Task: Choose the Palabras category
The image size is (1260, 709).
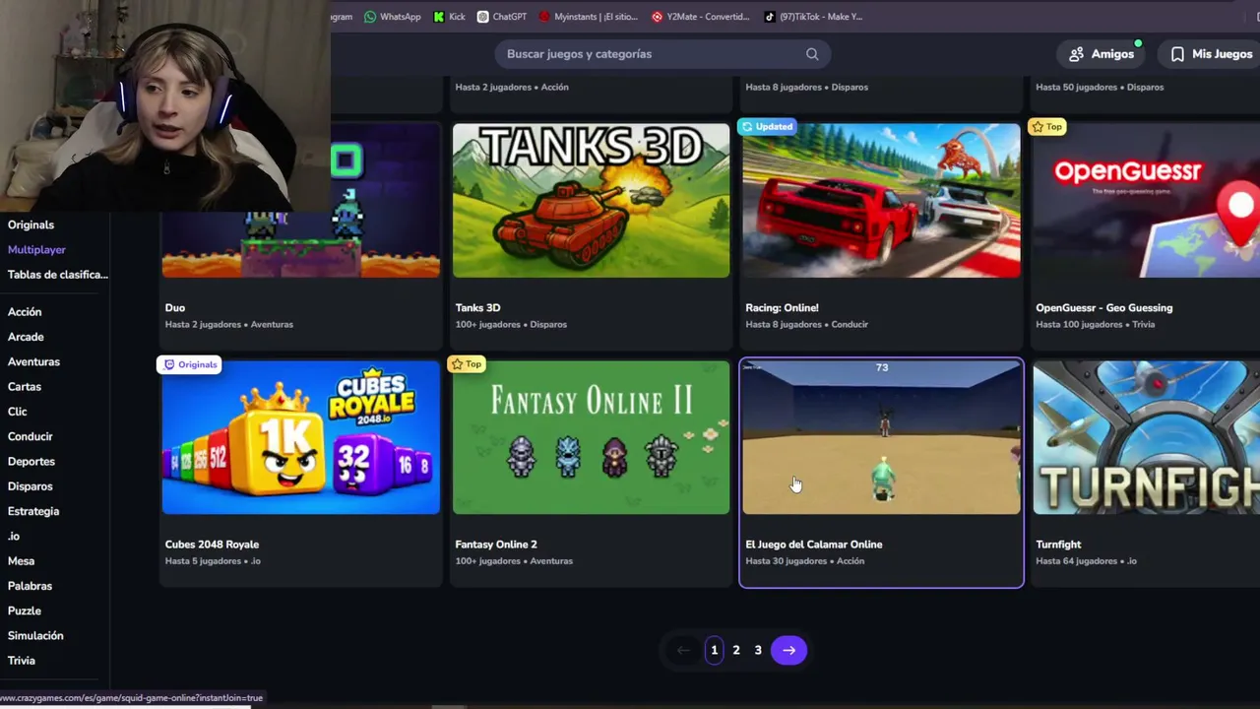Action: (30, 586)
